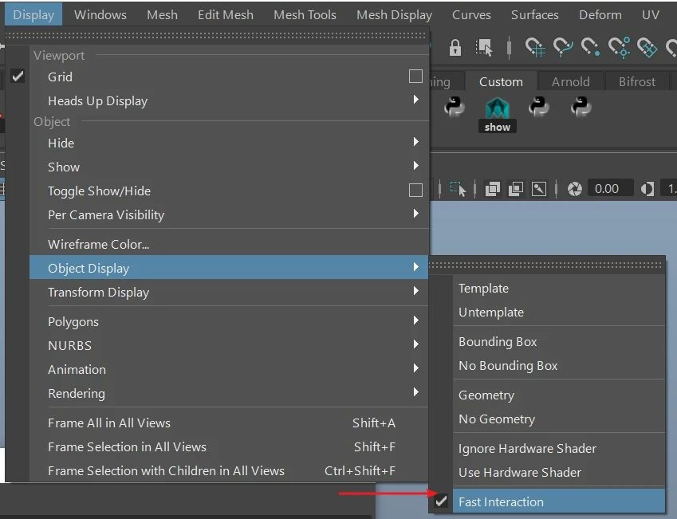Click Frame All in All Views
Image resolution: width=677 pixels, height=519 pixels.
click(x=229, y=423)
